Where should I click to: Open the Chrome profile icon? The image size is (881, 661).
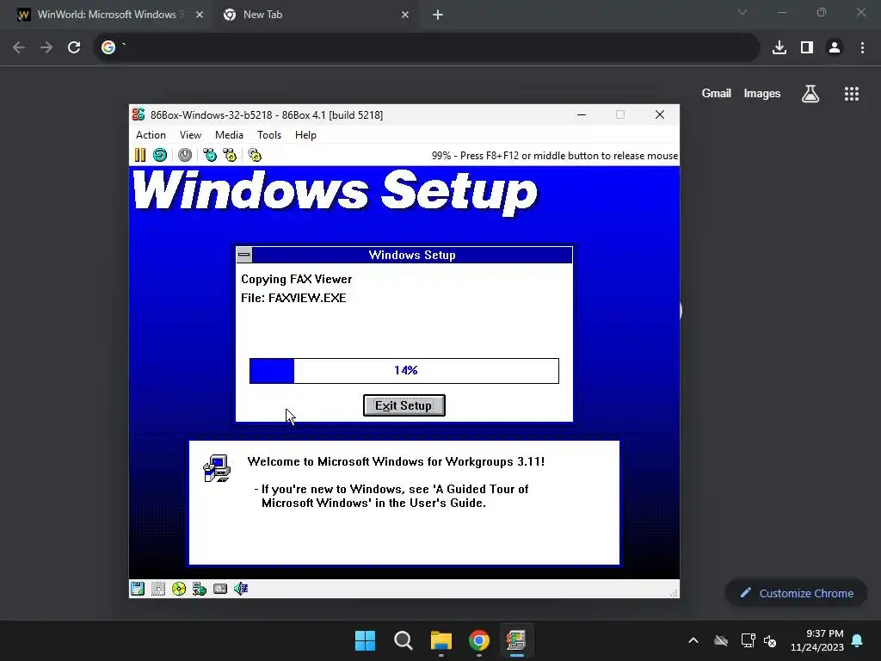pos(835,47)
